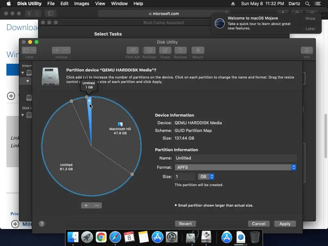Click the Restore toolbar icon
The image size is (328, 246).
[180, 50]
